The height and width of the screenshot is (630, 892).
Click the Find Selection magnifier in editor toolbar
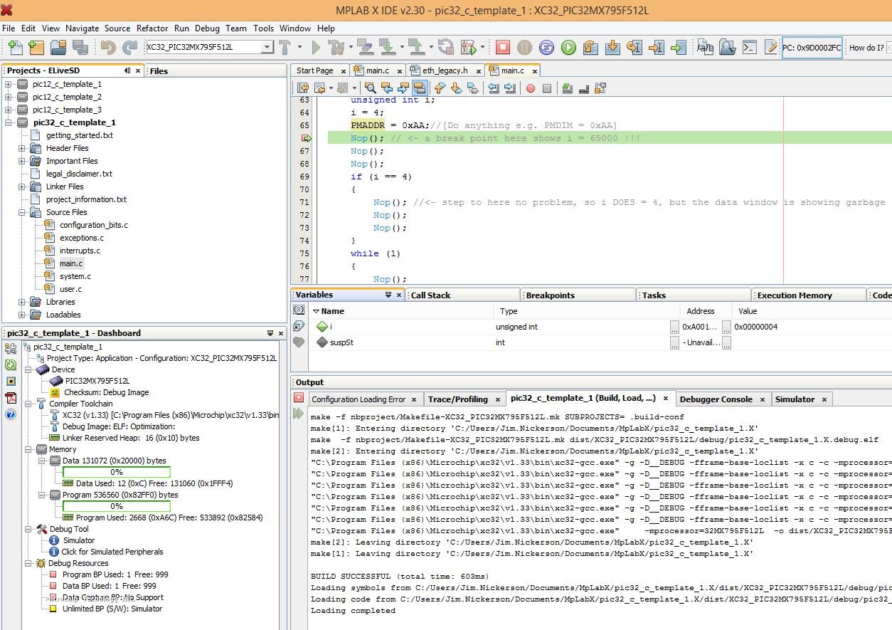coord(370,88)
